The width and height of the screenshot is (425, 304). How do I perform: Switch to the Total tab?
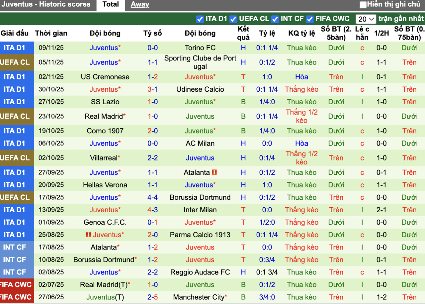click(111, 4)
